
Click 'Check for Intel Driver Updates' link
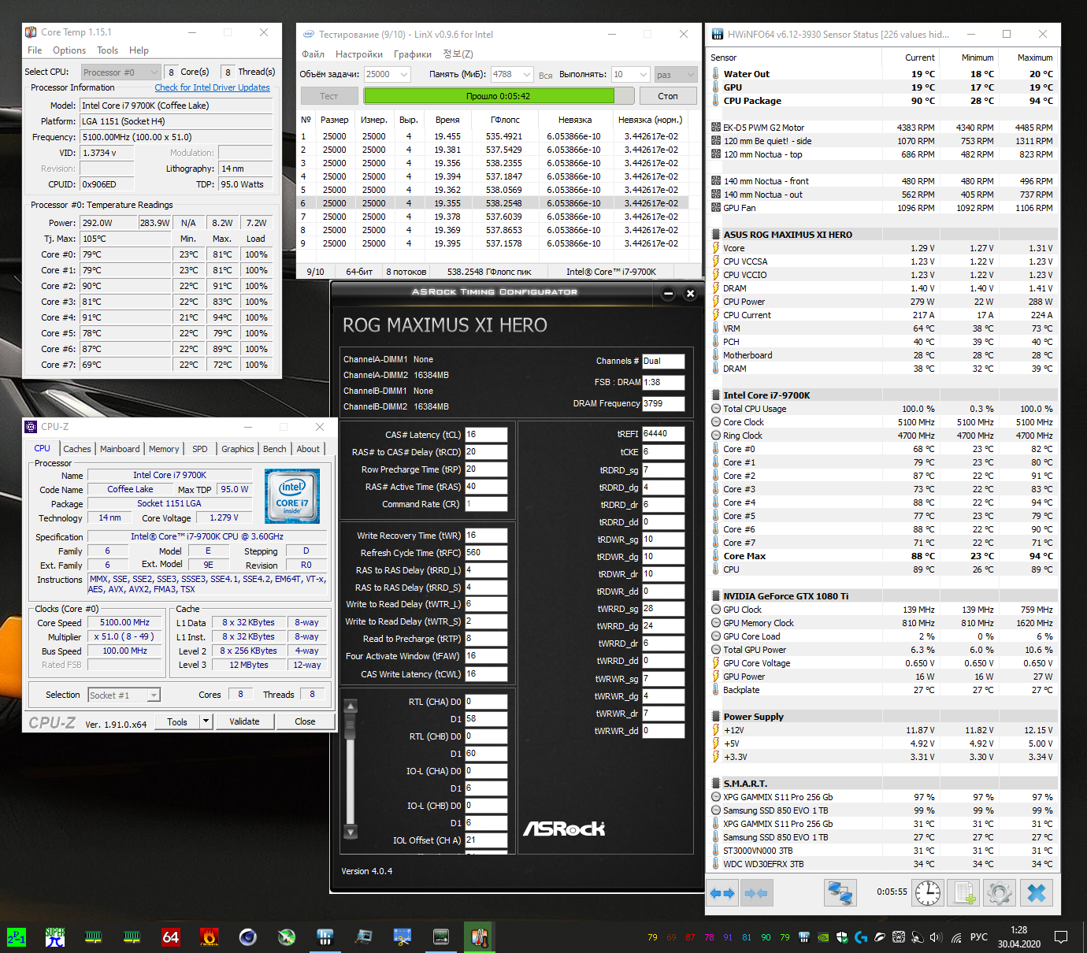(x=212, y=87)
